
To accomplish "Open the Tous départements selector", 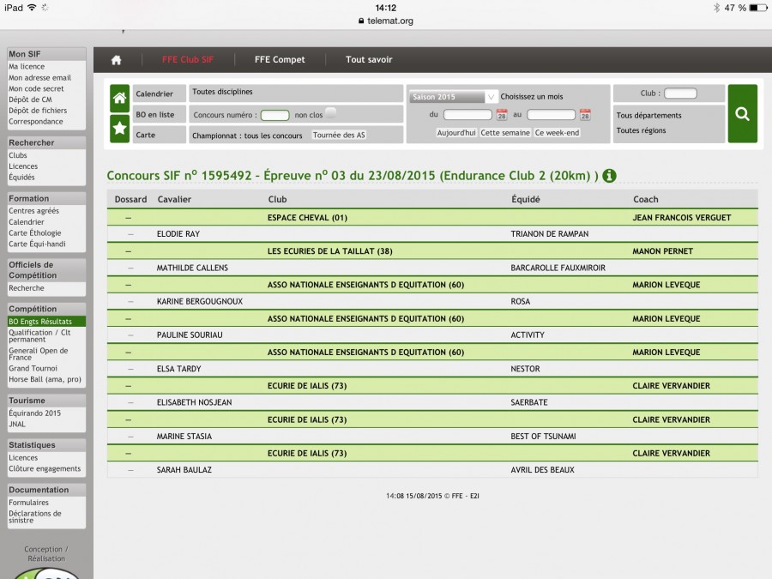I will coord(648,115).
